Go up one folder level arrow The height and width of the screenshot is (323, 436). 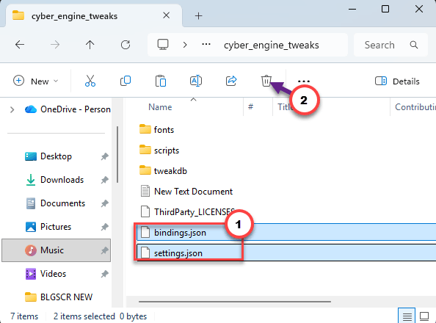point(90,45)
